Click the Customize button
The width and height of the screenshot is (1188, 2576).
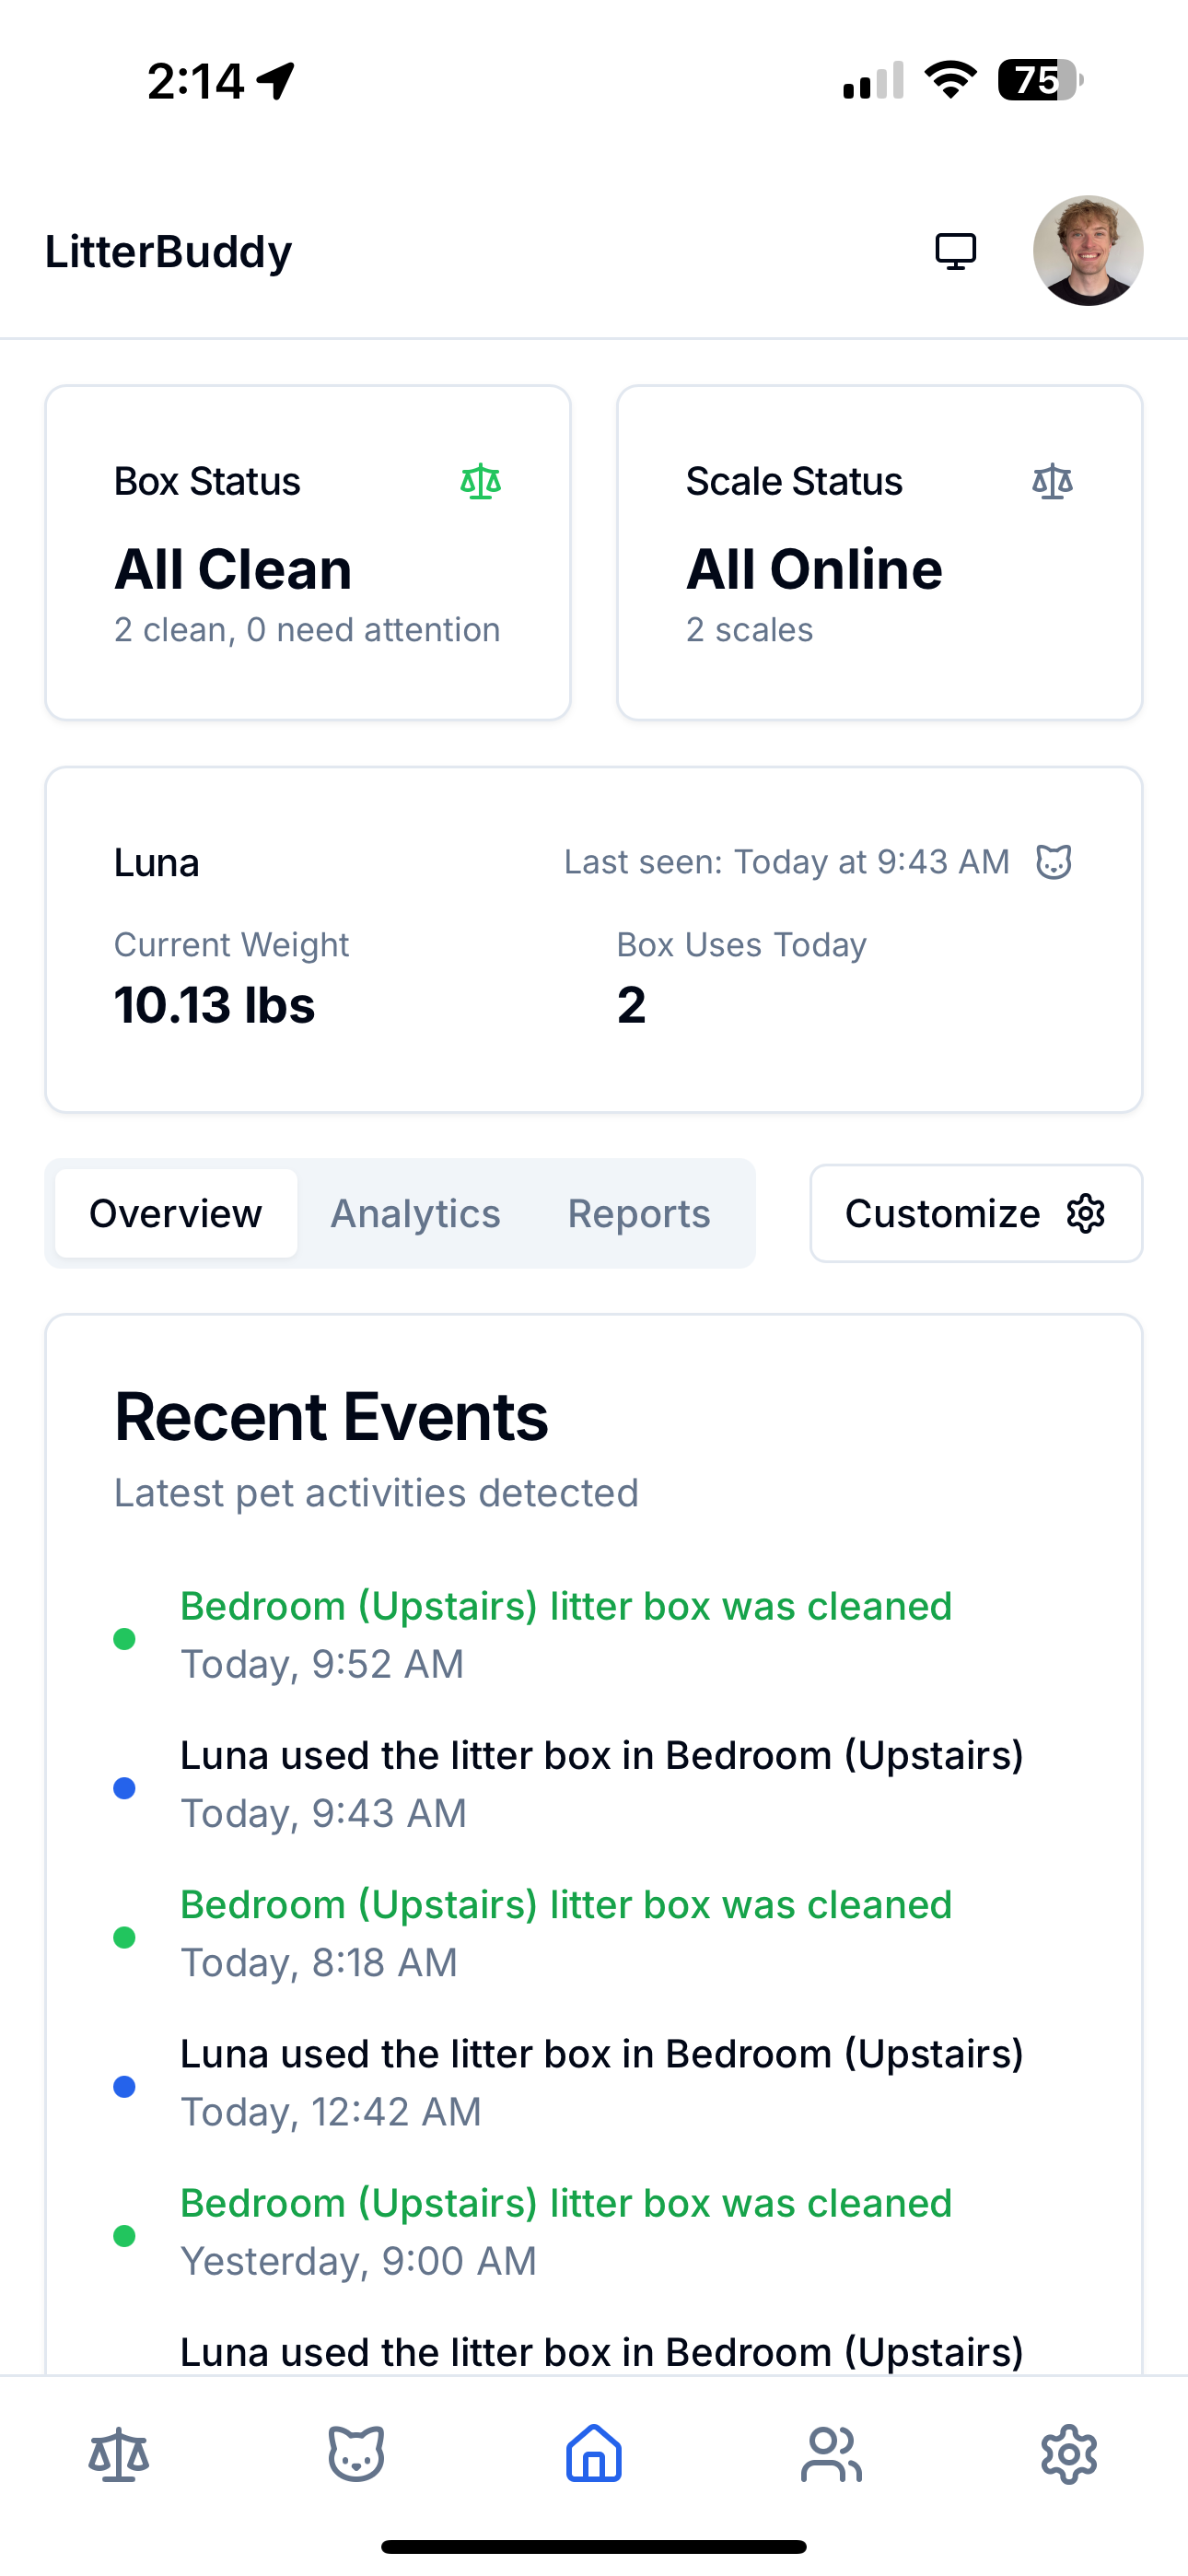coord(975,1213)
